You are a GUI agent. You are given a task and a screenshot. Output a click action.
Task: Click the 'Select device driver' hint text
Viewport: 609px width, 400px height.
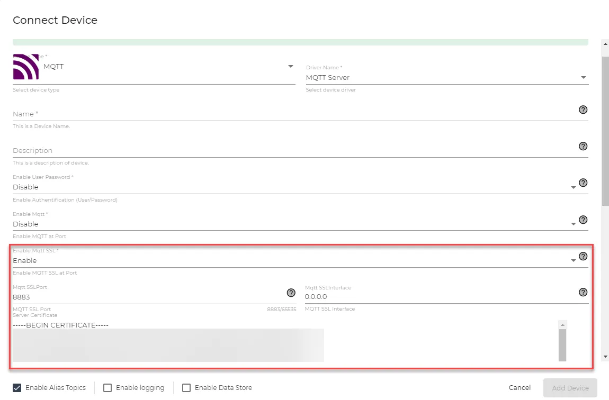[330, 89]
